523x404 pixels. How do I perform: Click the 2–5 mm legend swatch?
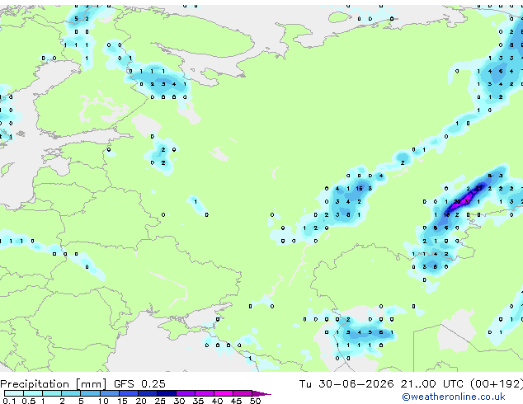tap(71, 393)
